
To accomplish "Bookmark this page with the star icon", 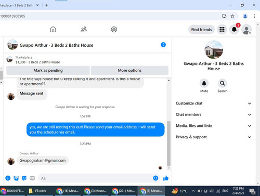I will (x=232, y=16).
